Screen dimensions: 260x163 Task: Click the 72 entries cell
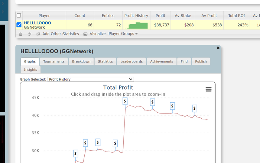click(x=108, y=25)
